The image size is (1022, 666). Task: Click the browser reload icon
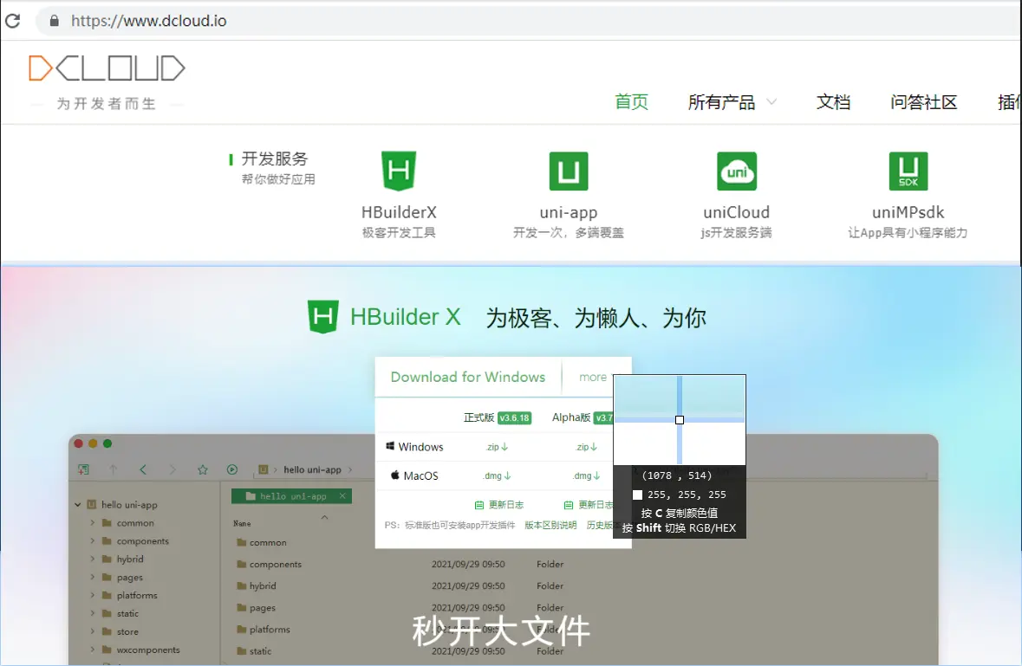coord(13,20)
